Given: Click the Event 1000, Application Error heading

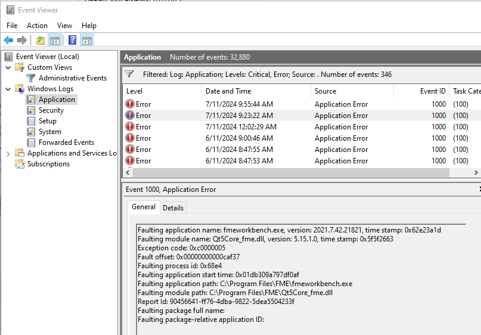Looking at the screenshot, I should click(170, 190).
